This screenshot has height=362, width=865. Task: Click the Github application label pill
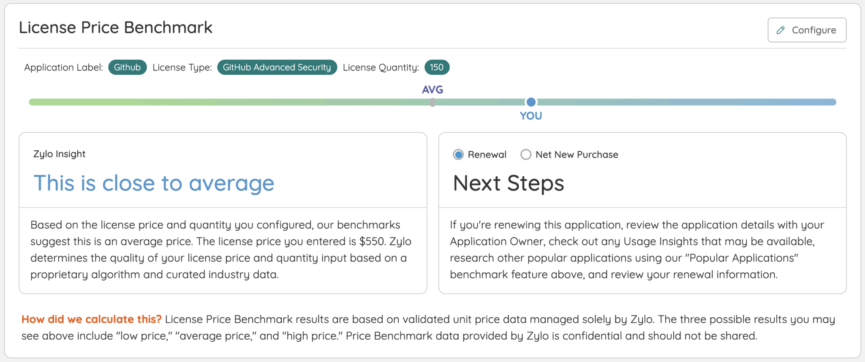tap(127, 67)
